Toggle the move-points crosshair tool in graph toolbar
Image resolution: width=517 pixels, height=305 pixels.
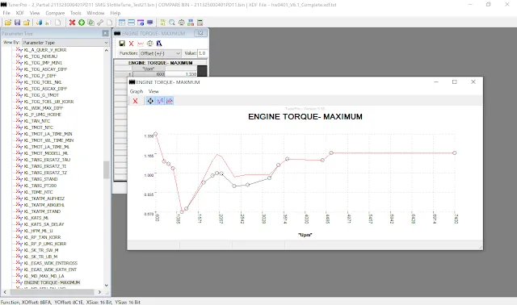pos(150,101)
